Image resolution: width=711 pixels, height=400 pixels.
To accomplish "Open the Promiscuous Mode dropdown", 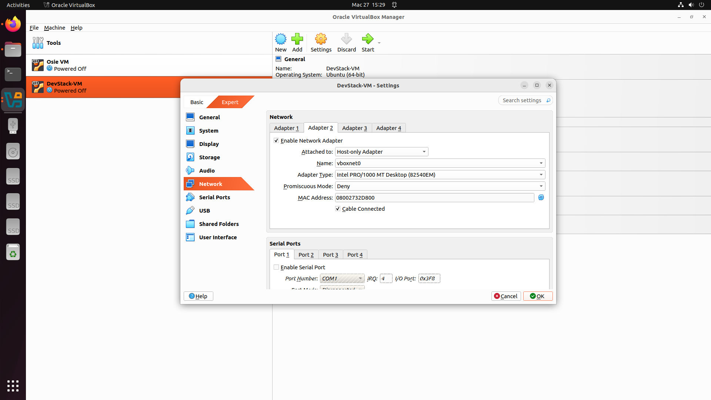I will pyautogui.click(x=440, y=186).
